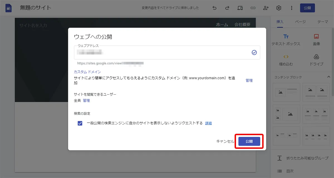This screenshot has height=178, width=334.
Task: Insert a 目次 (table of contents)
Action: (x=279, y=171)
